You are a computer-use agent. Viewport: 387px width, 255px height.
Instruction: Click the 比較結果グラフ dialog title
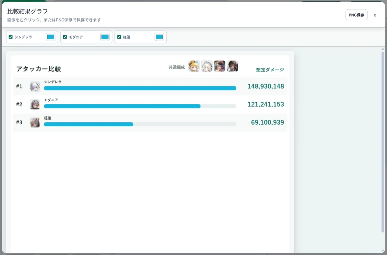click(x=28, y=12)
